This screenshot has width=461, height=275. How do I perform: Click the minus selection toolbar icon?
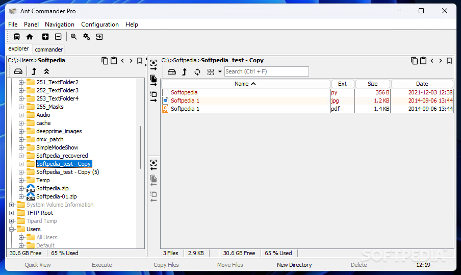pos(58,37)
